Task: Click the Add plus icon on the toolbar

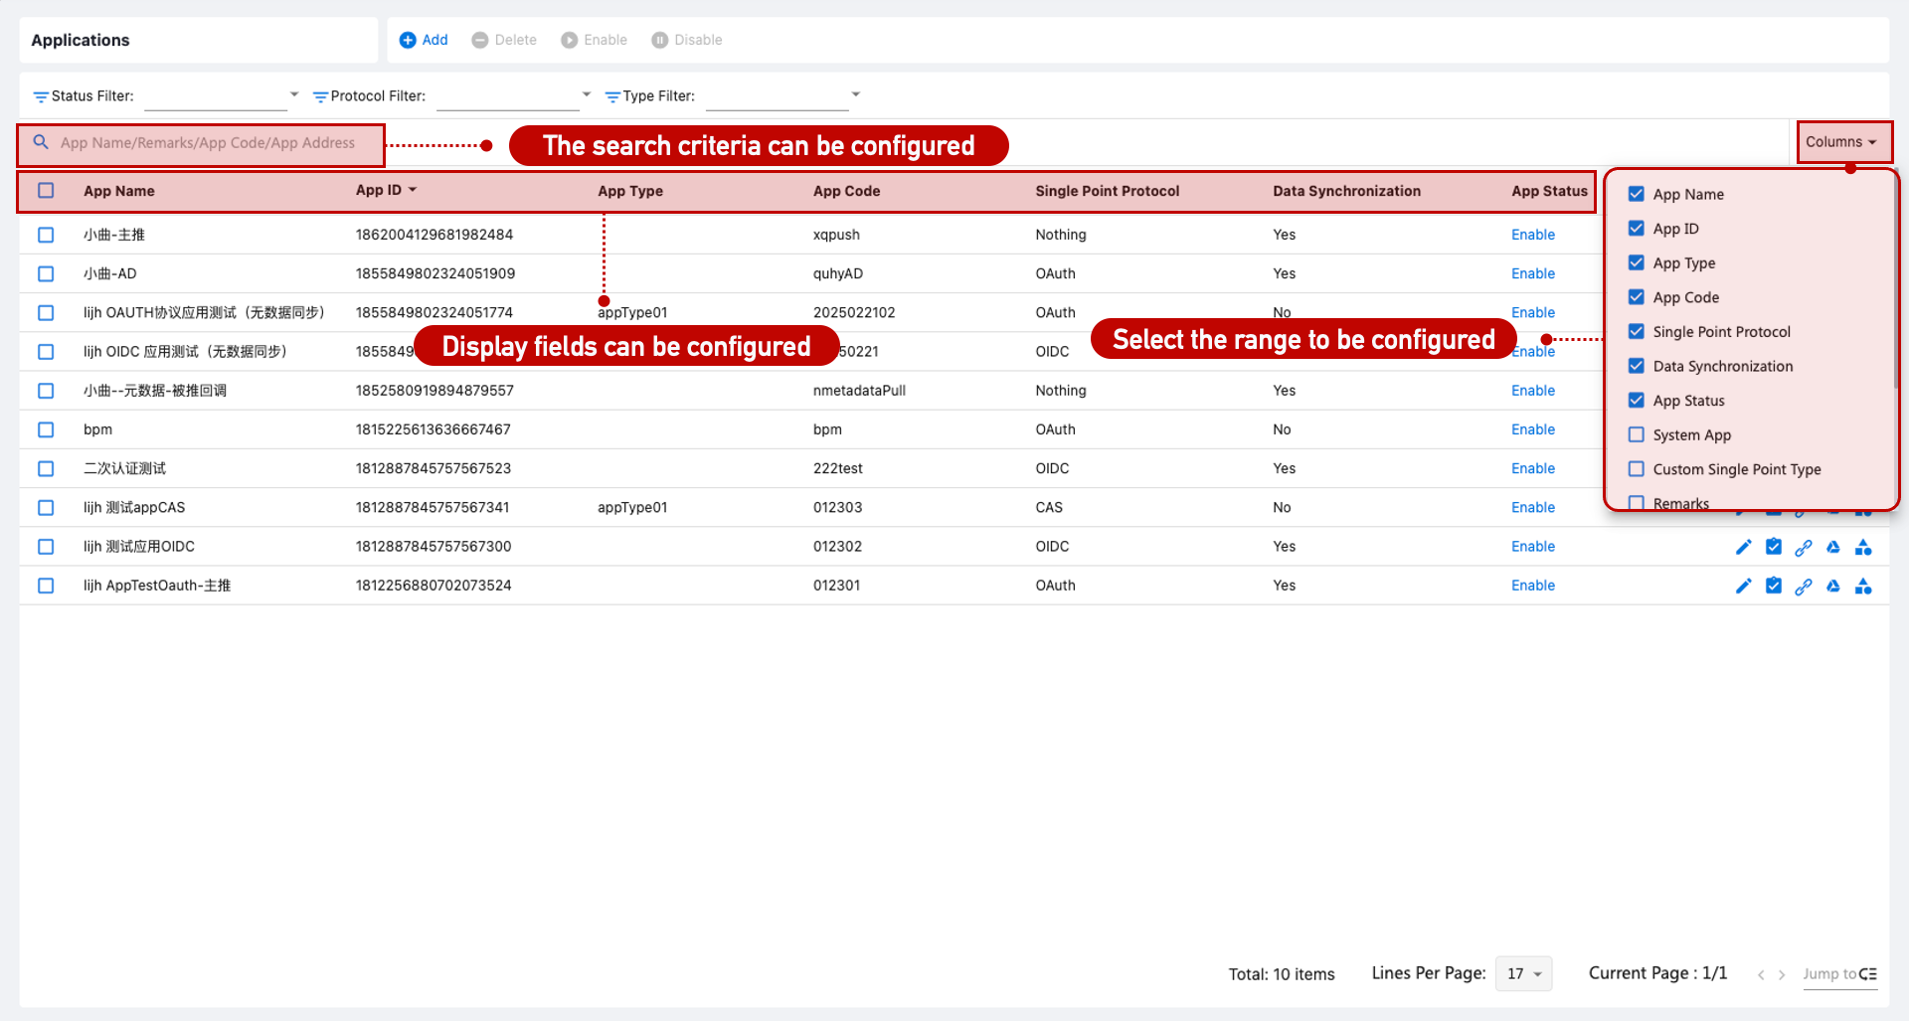Action: [407, 40]
